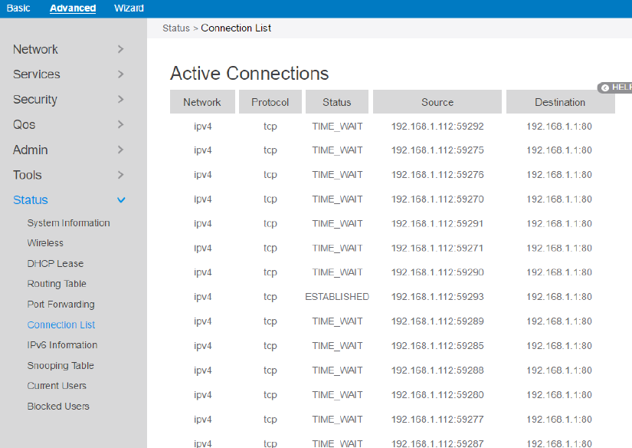
Task: View the DHCP Lease page
Action: (x=55, y=264)
